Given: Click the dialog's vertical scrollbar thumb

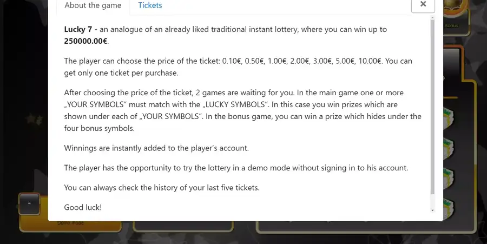Looking at the screenshot, I should pos(432,107).
